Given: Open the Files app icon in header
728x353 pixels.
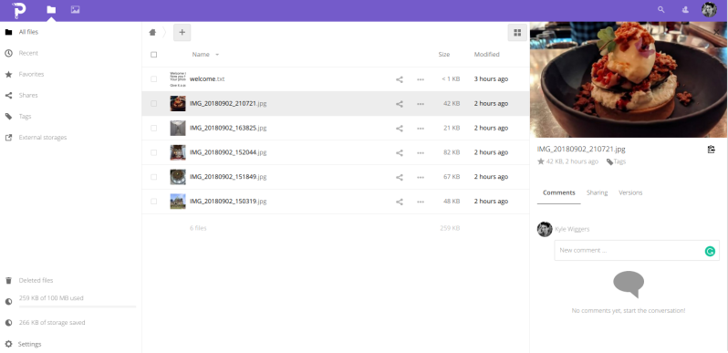Looking at the screenshot, I should [x=51, y=10].
